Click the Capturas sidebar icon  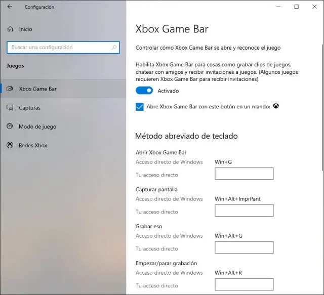(x=10, y=108)
